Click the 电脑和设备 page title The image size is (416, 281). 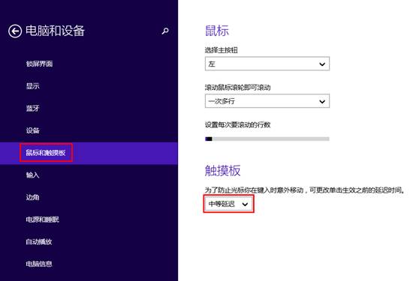coord(55,31)
